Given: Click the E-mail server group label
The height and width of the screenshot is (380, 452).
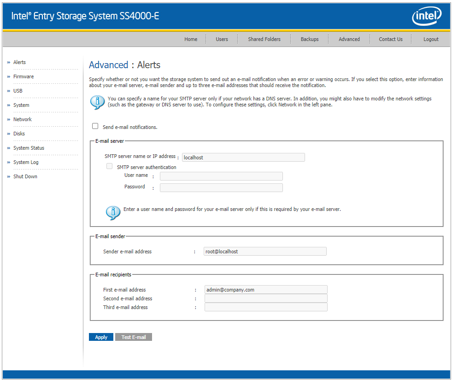Looking at the screenshot, I should tap(110, 141).
